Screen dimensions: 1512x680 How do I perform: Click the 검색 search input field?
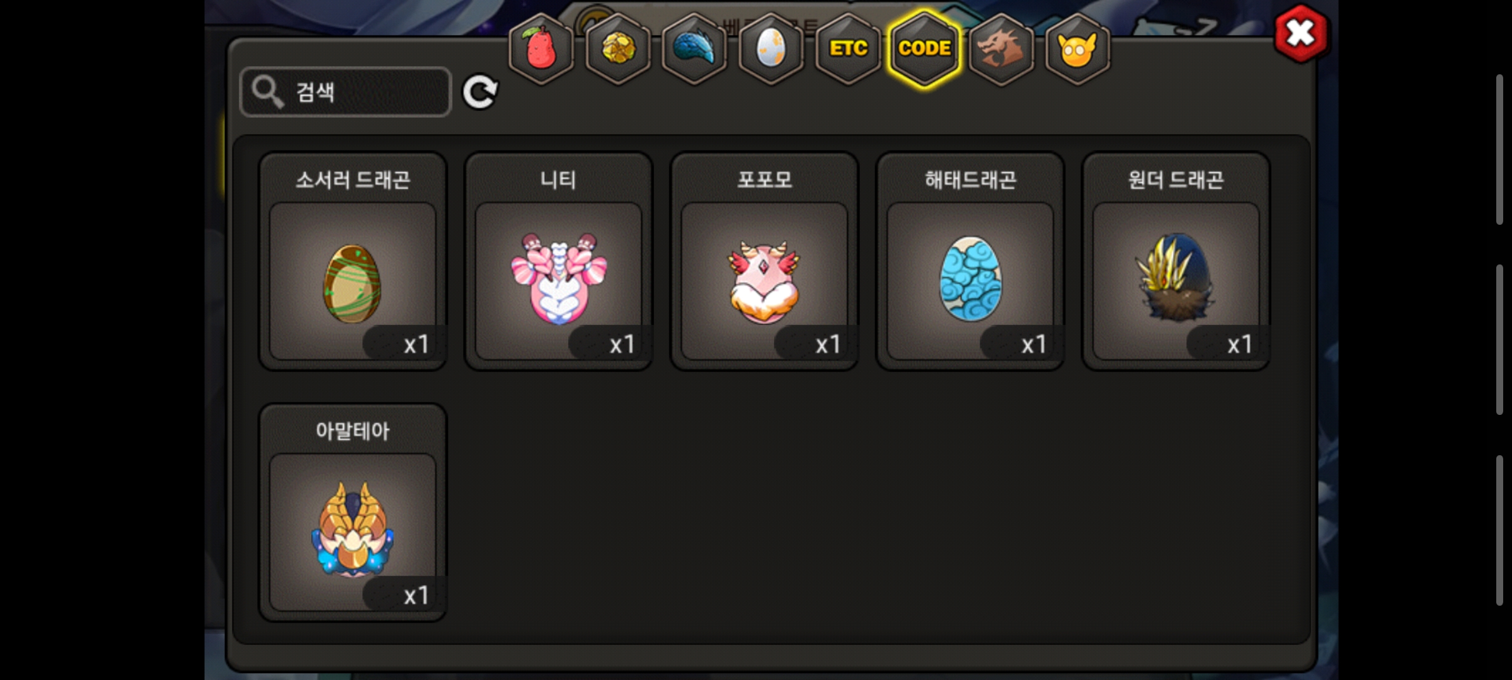346,92
